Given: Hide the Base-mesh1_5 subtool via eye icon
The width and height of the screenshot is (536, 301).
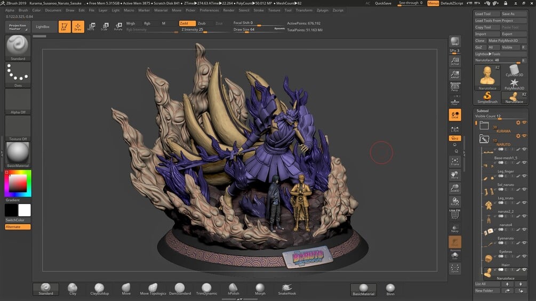Looking at the screenshot, I should click(x=525, y=149).
